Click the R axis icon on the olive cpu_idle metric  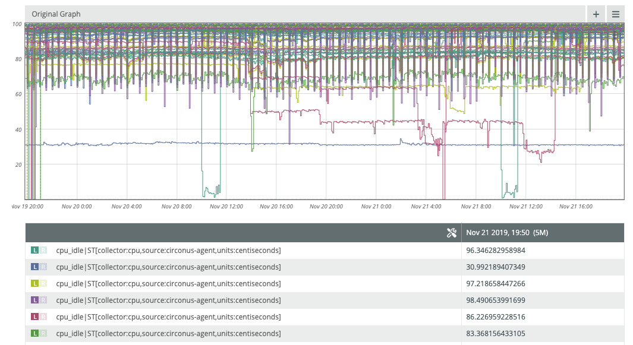[x=43, y=283]
